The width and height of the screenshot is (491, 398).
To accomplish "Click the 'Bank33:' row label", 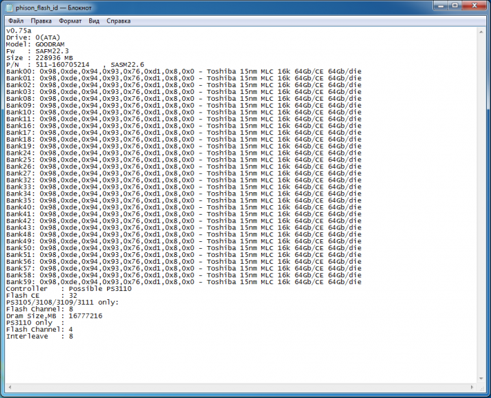I will click(x=20, y=187).
